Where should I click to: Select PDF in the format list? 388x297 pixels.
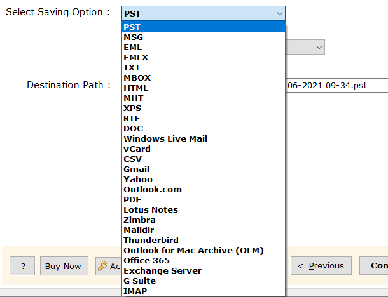tap(204, 199)
